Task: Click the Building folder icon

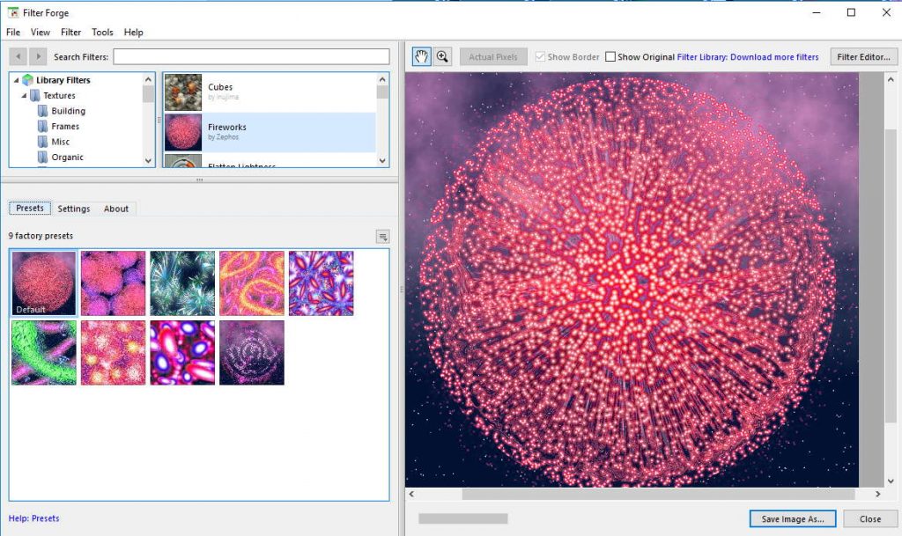Action: tap(42, 111)
